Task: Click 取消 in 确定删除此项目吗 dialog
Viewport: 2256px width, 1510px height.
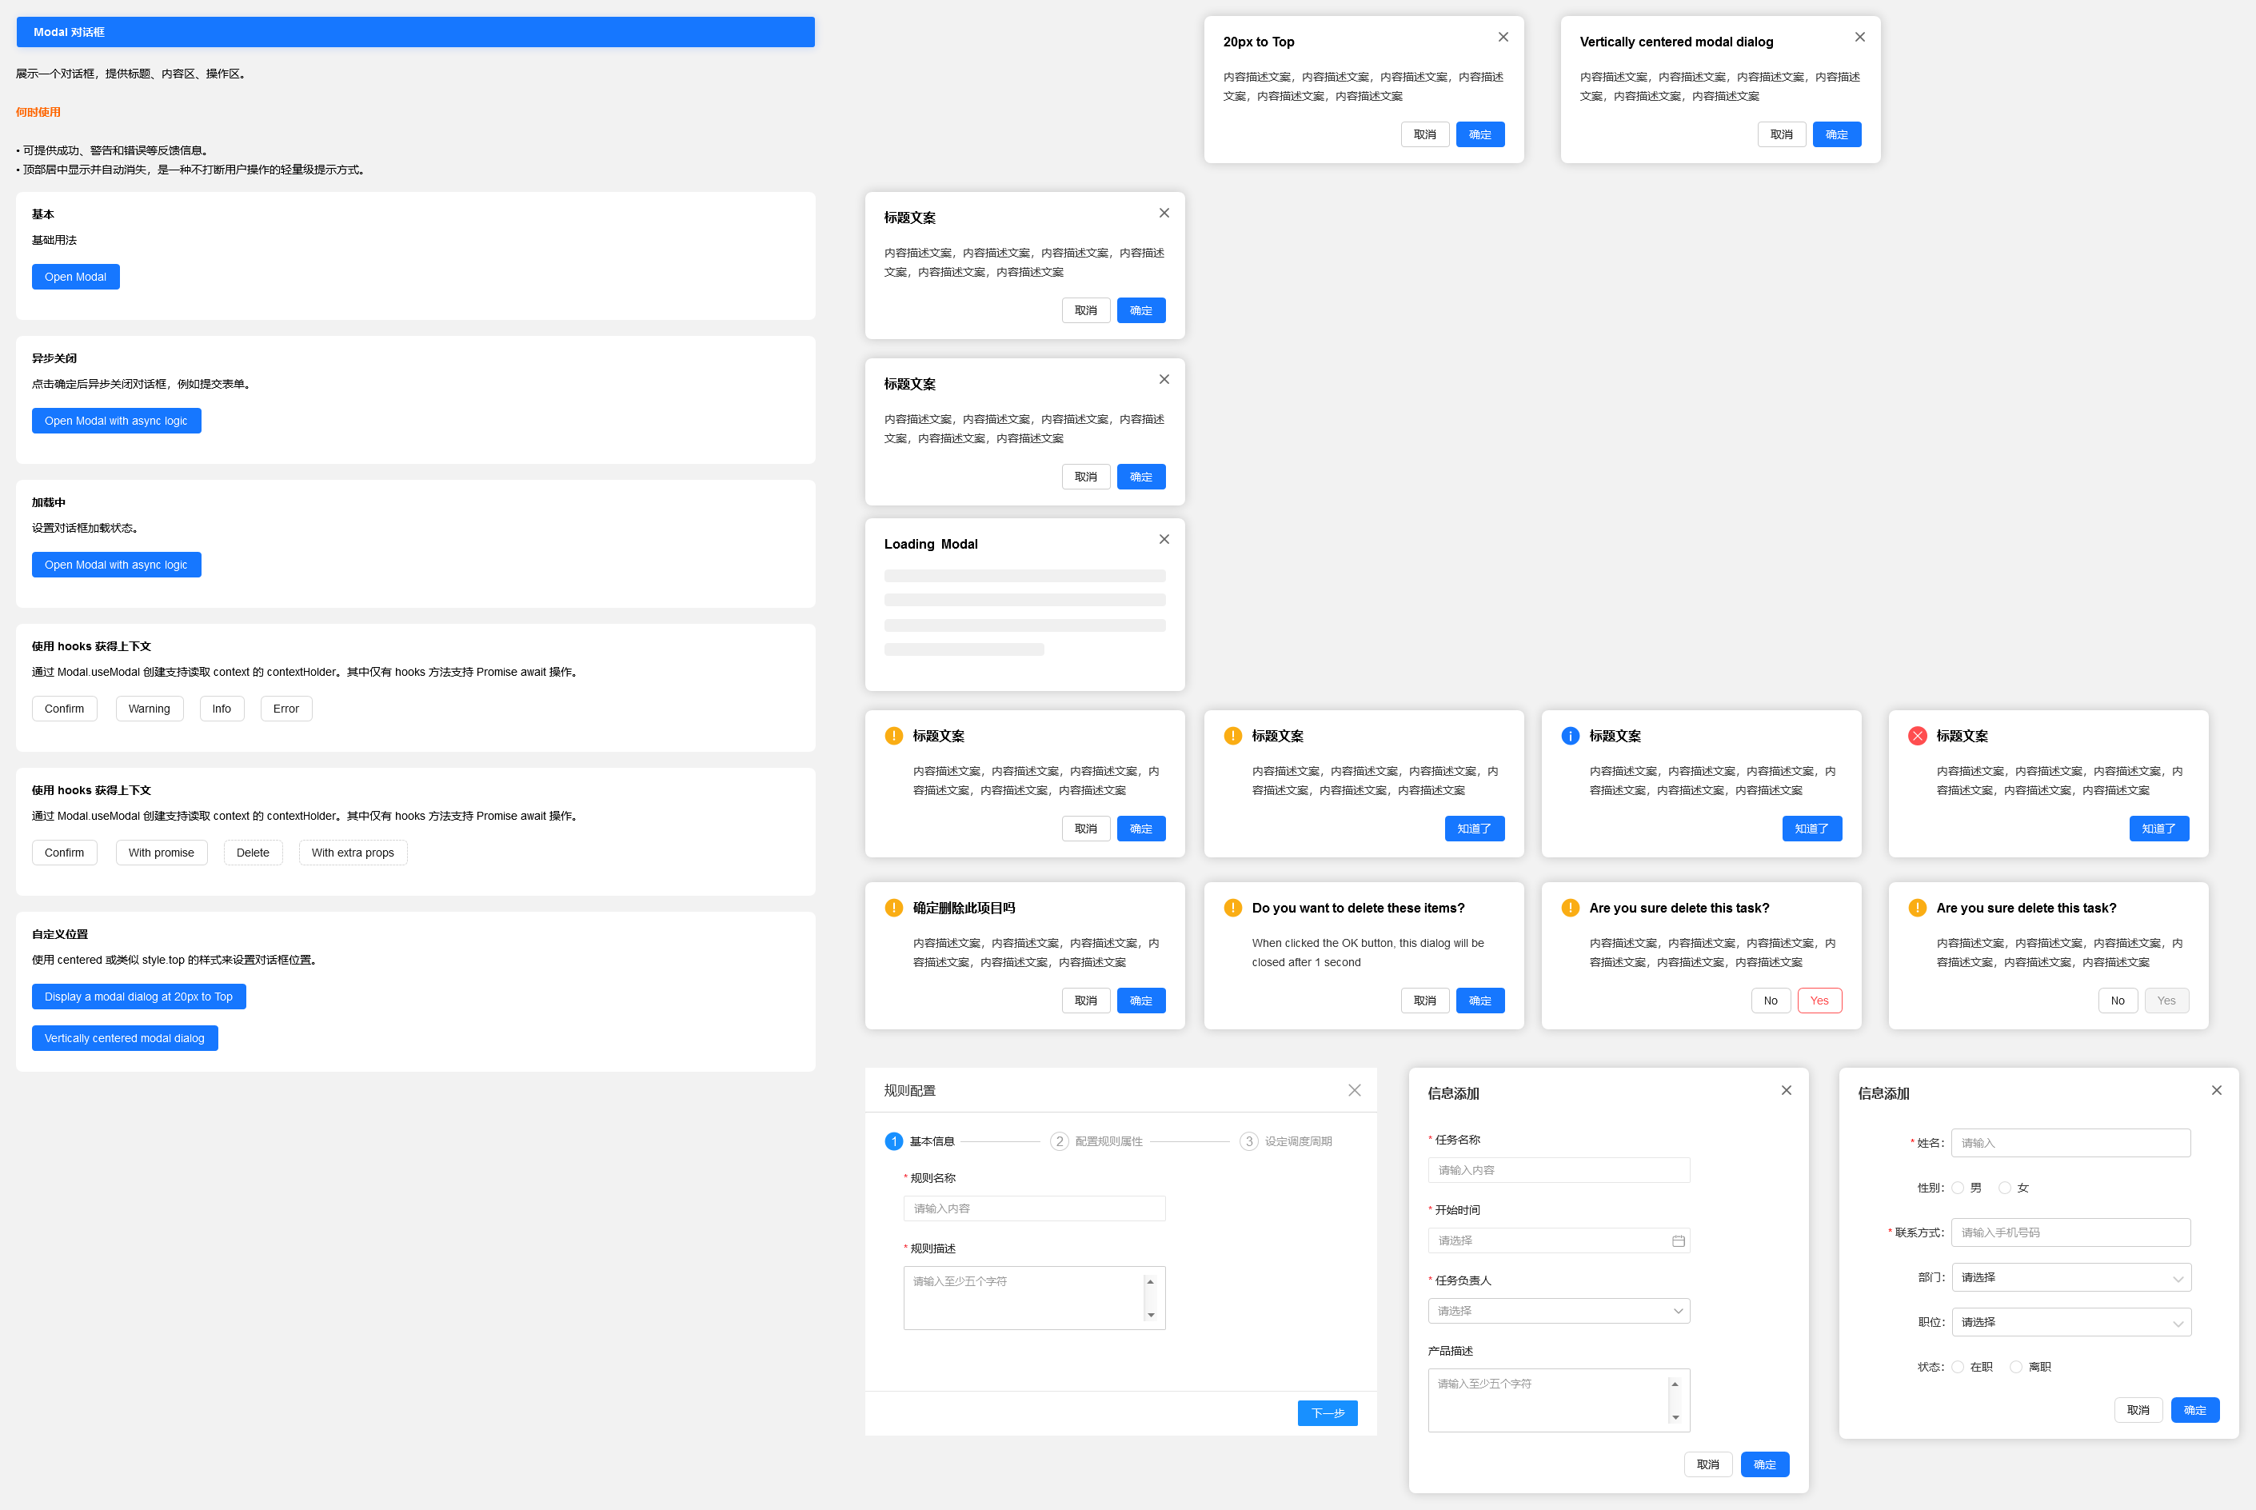Action: pos(1086,1001)
